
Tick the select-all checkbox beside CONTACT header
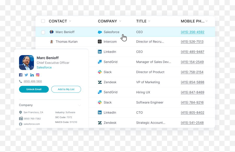click(43, 21)
